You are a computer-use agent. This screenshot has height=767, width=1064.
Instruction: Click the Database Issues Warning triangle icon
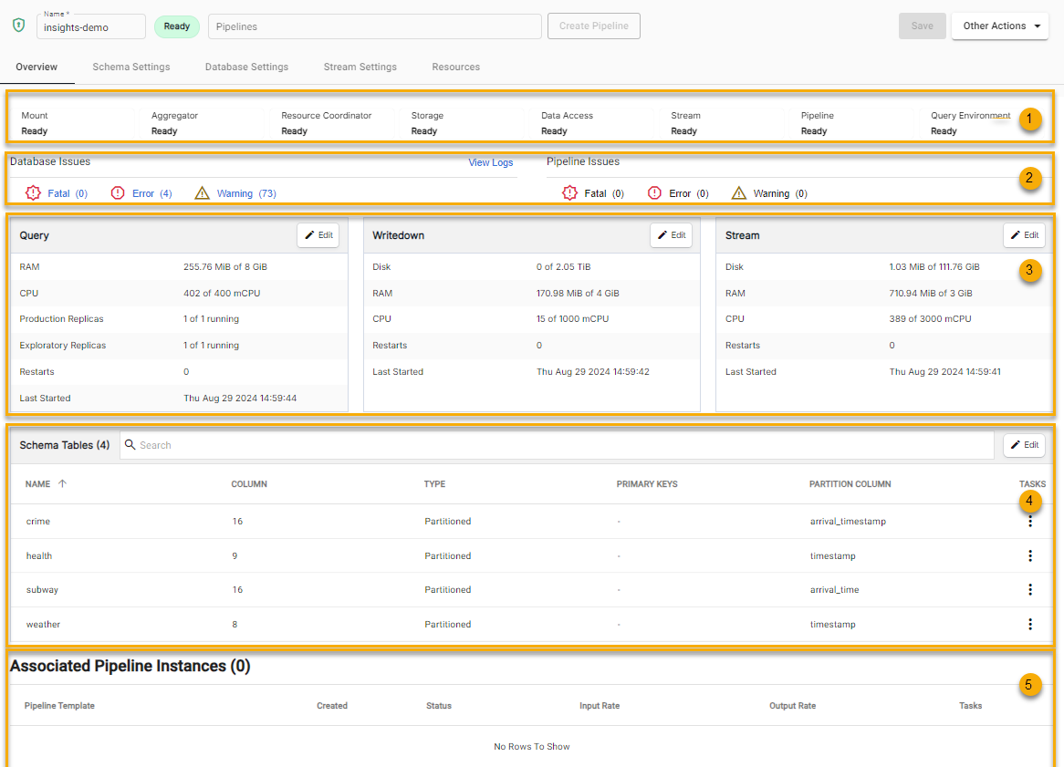pos(203,193)
